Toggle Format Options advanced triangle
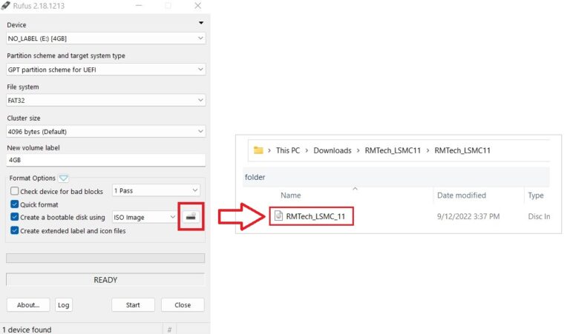 click(x=64, y=178)
